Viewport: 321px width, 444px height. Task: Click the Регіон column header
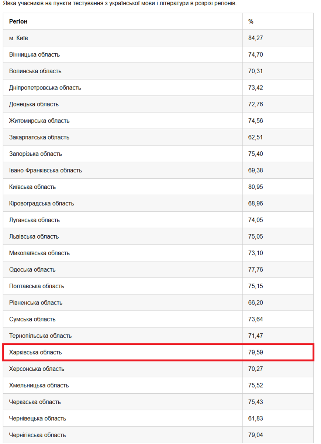point(18,21)
